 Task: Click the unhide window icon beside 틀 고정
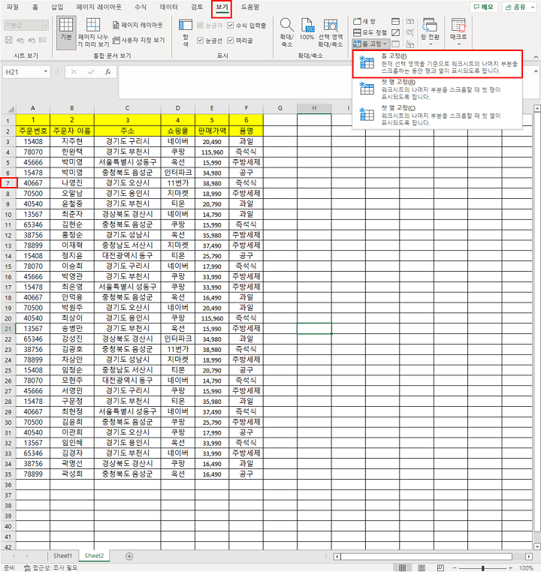point(395,44)
